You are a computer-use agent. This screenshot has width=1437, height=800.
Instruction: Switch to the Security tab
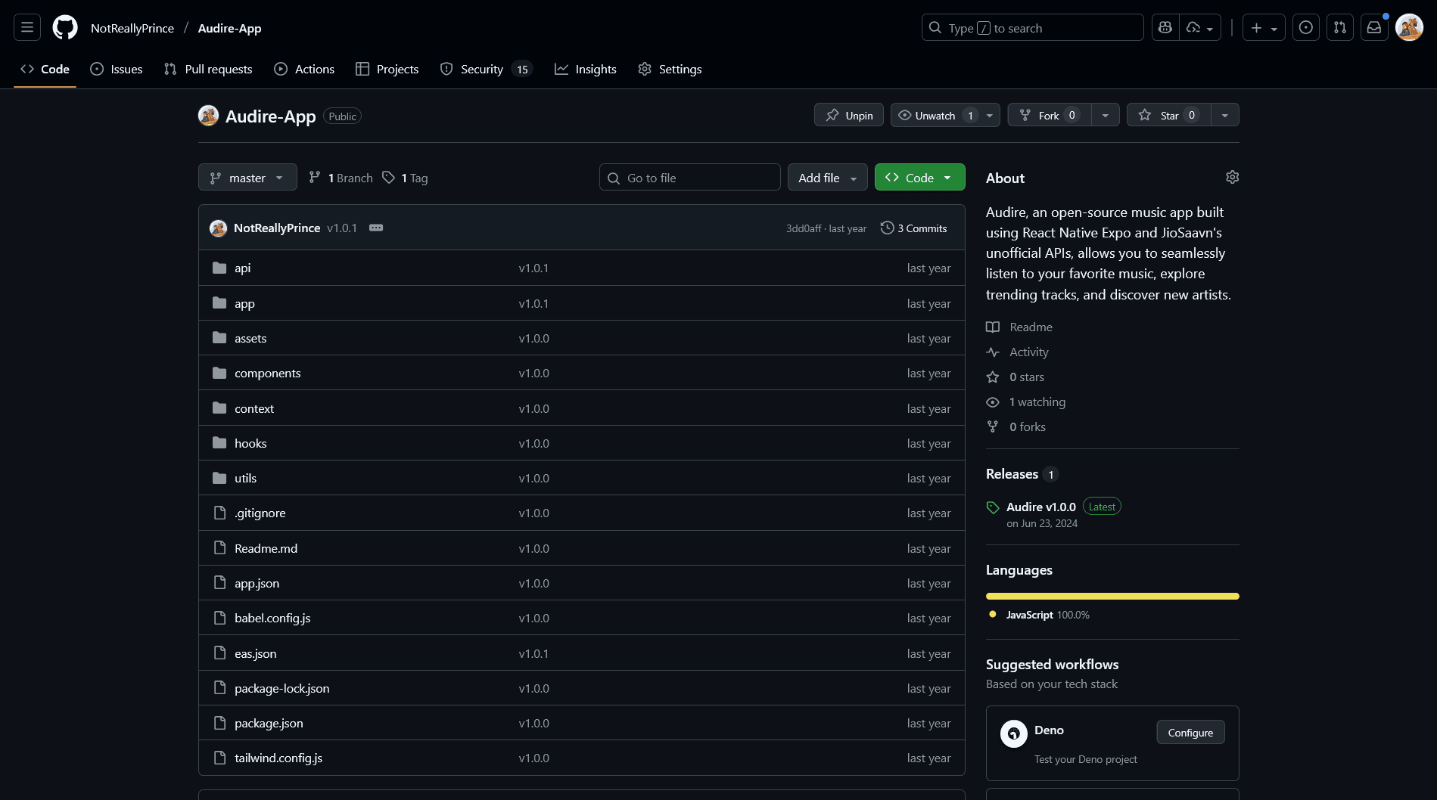[481, 69]
